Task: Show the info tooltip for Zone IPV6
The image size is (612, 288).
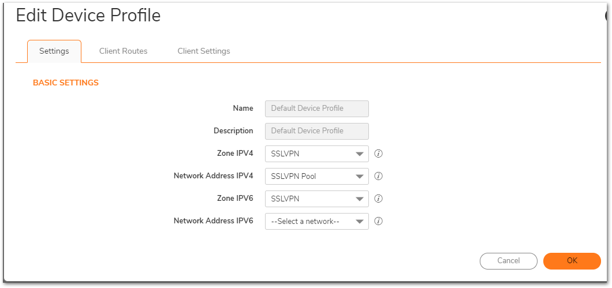Action: click(x=379, y=199)
